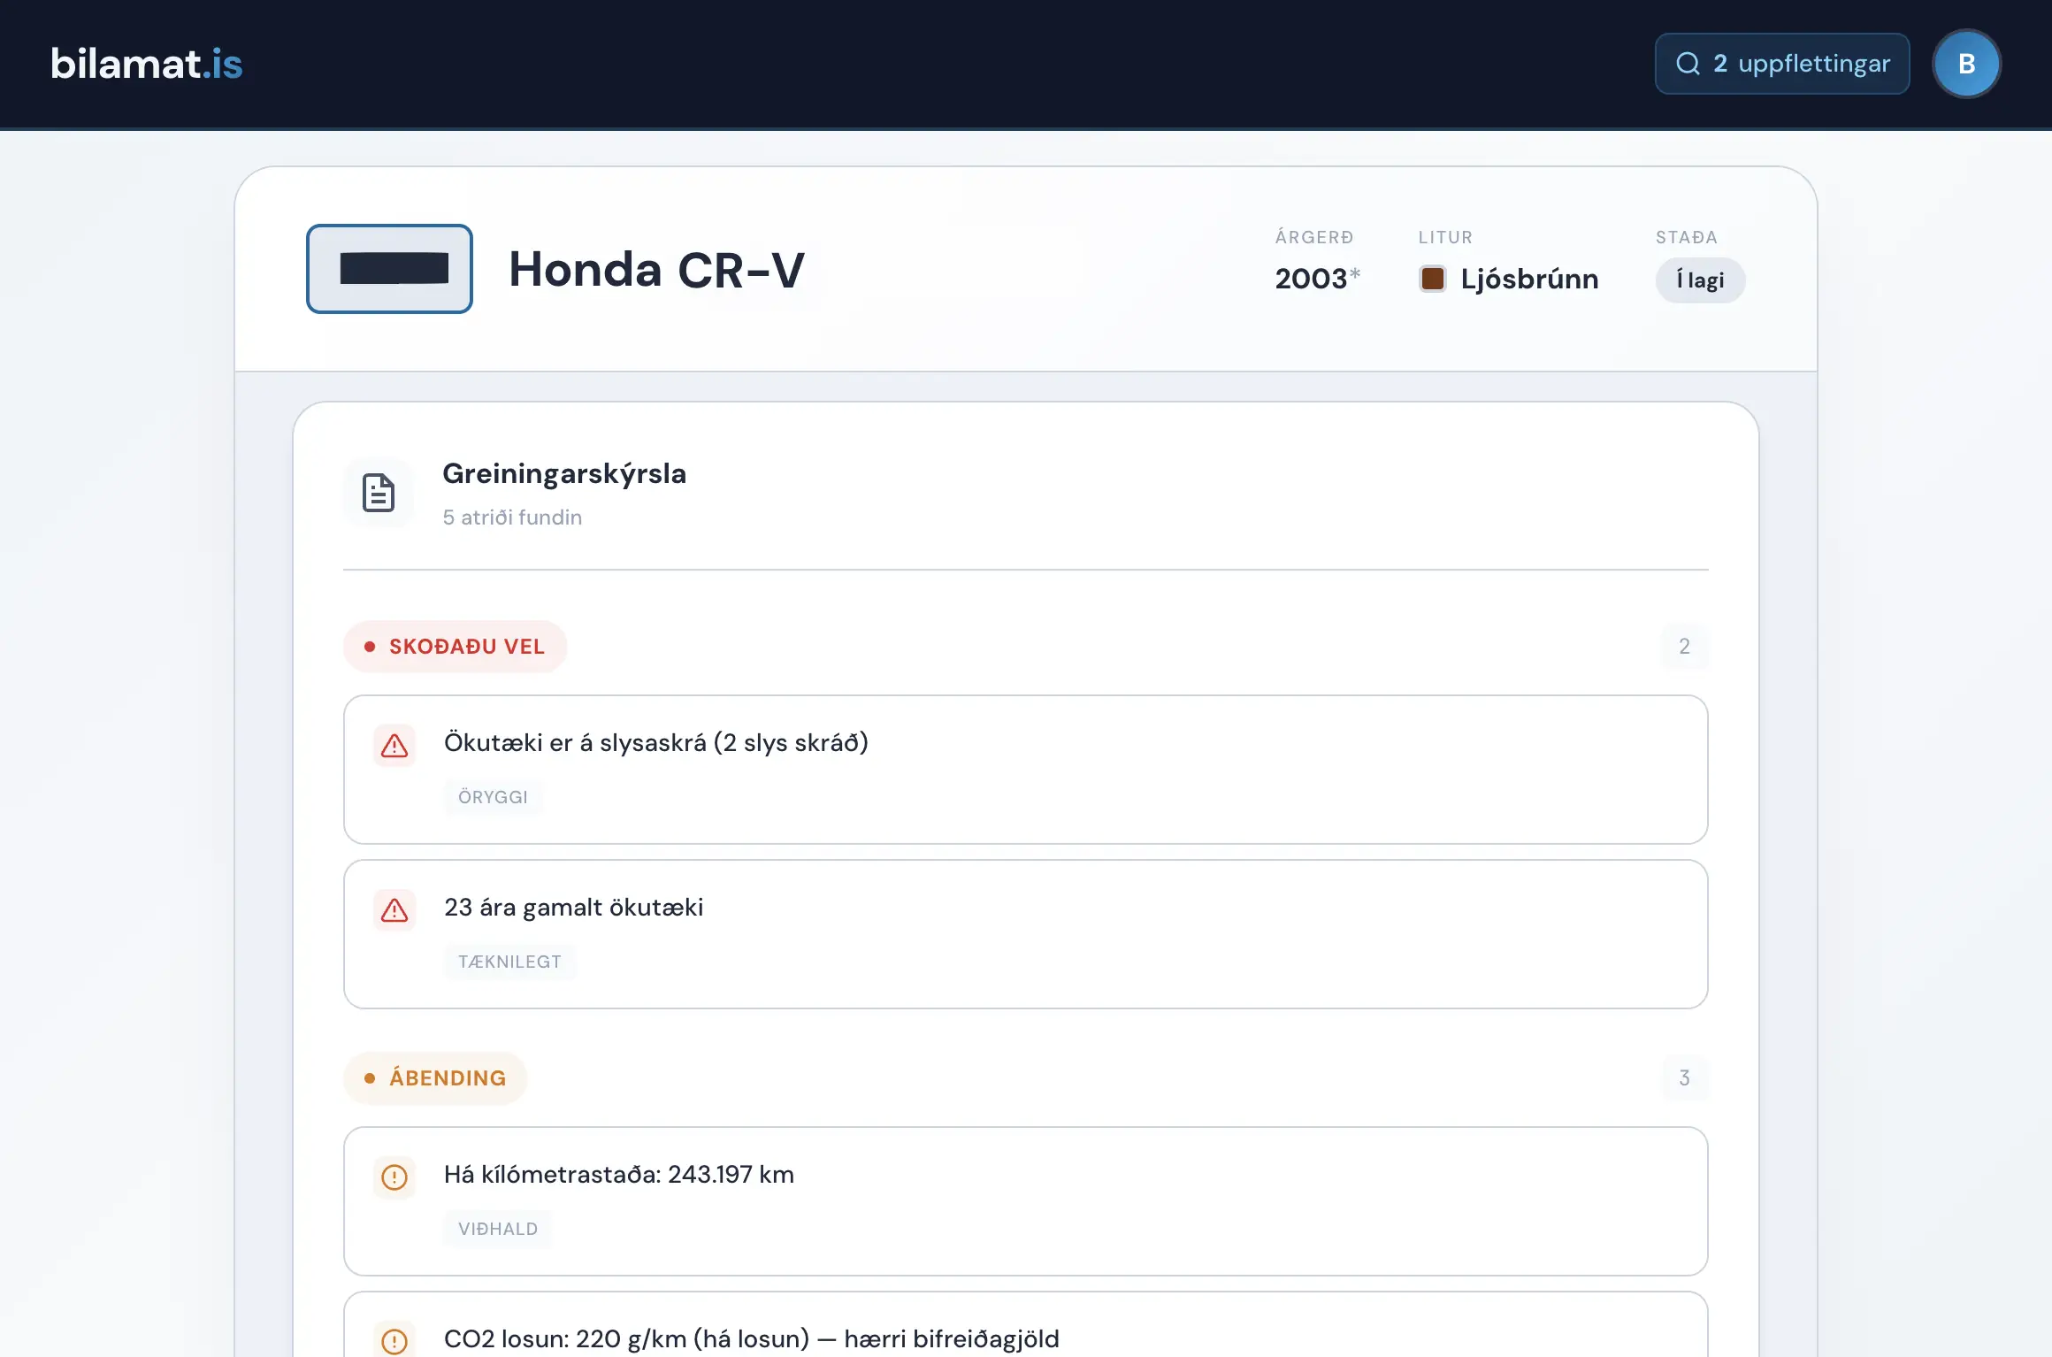Click the Ljósbrúnn brown color swatch
The height and width of the screenshot is (1357, 2052).
click(1432, 279)
